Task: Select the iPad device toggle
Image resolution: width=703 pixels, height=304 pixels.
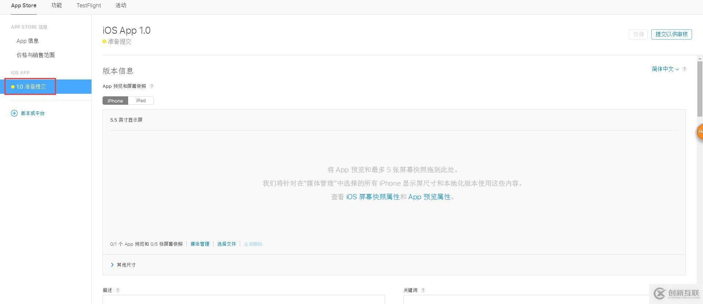Action: (141, 101)
